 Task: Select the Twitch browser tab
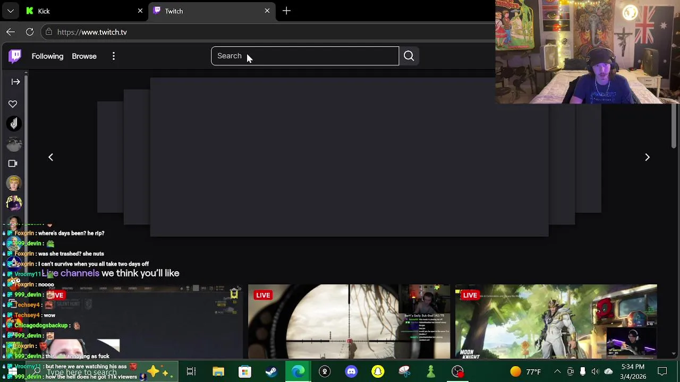pyautogui.click(x=211, y=11)
